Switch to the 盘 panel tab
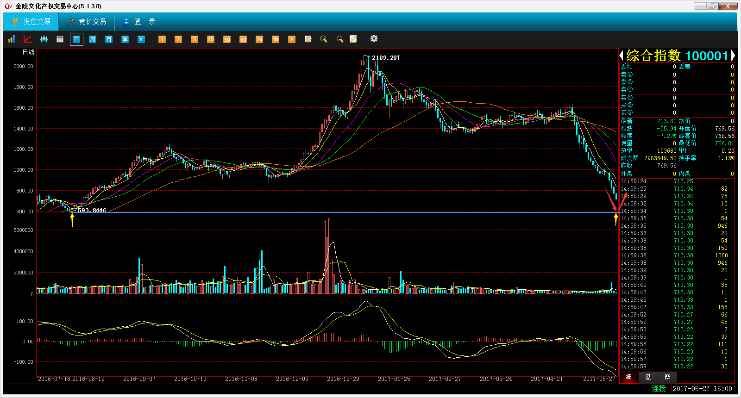Image resolution: width=741 pixels, height=398 pixels. (x=648, y=377)
